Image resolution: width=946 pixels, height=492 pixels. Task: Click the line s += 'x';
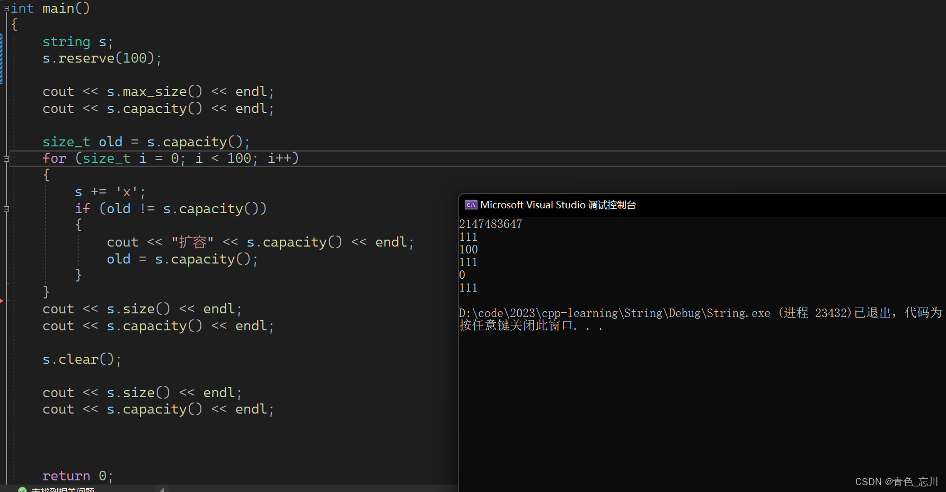tap(110, 192)
